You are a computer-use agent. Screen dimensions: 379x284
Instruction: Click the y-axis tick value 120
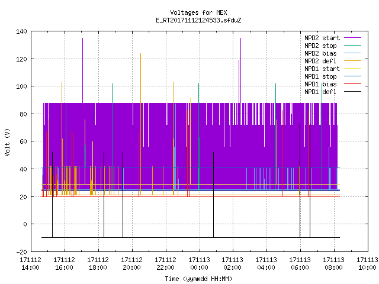point(21,59)
